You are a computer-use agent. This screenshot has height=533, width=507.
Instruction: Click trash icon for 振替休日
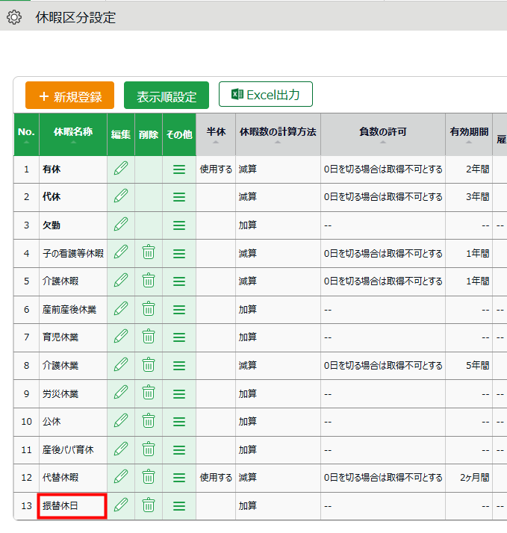(149, 505)
